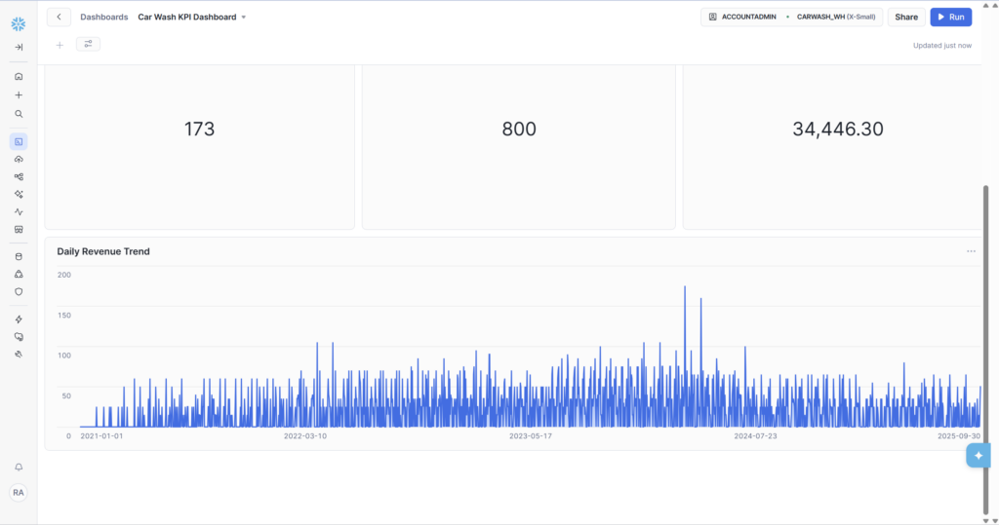This screenshot has width=999, height=525.
Task: Click the Dashboards breadcrumb link
Action: [x=103, y=17]
